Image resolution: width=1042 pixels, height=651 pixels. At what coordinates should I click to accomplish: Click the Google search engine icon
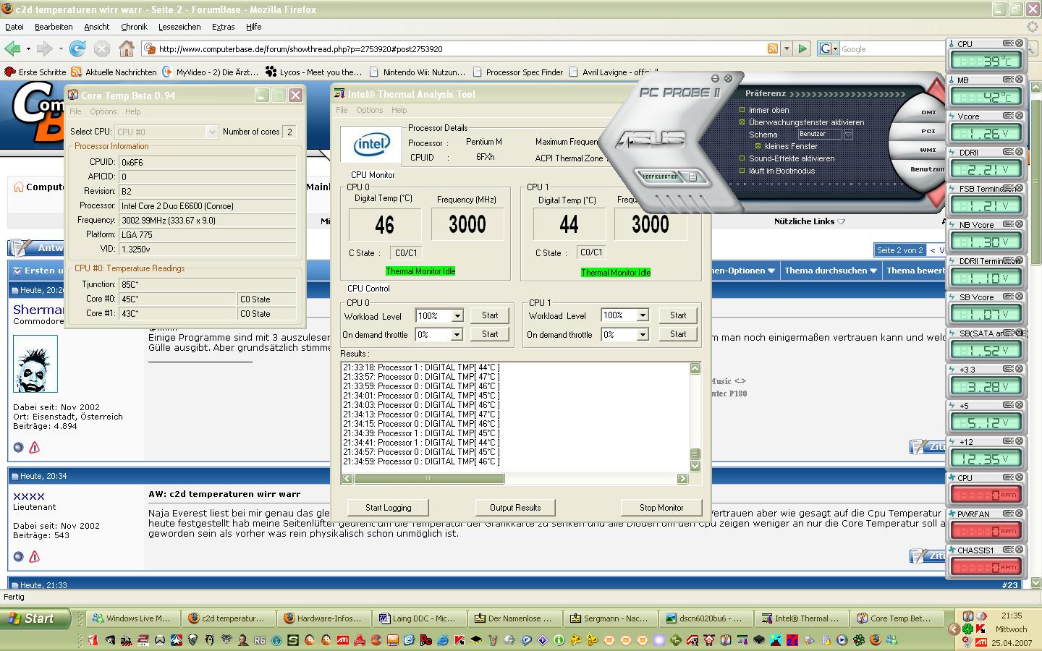click(x=825, y=48)
